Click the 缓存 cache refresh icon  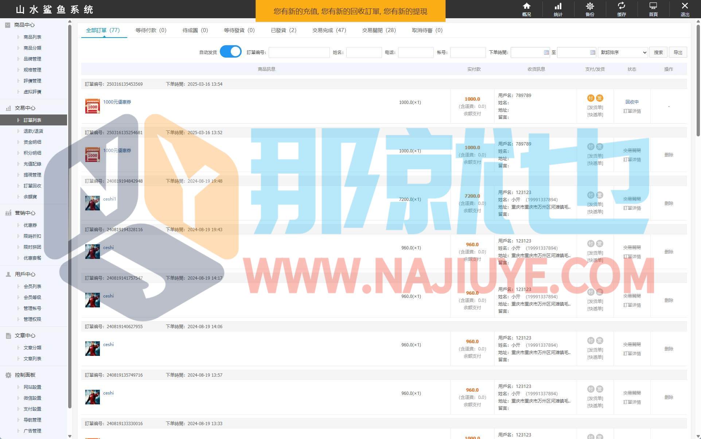pyautogui.click(x=622, y=7)
